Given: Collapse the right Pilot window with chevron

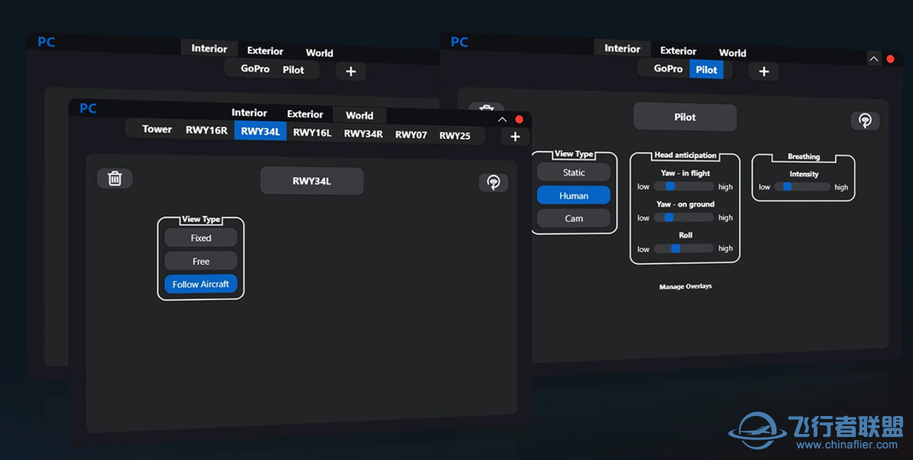Looking at the screenshot, I should 873,59.
